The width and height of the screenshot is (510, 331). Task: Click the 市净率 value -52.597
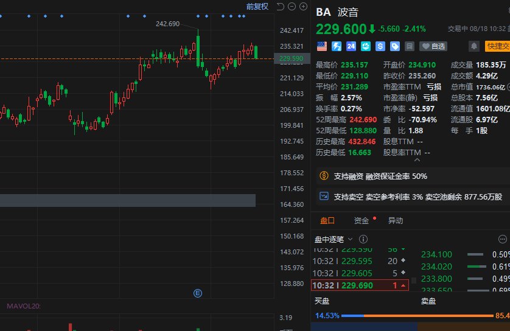[x=421, y=108]
